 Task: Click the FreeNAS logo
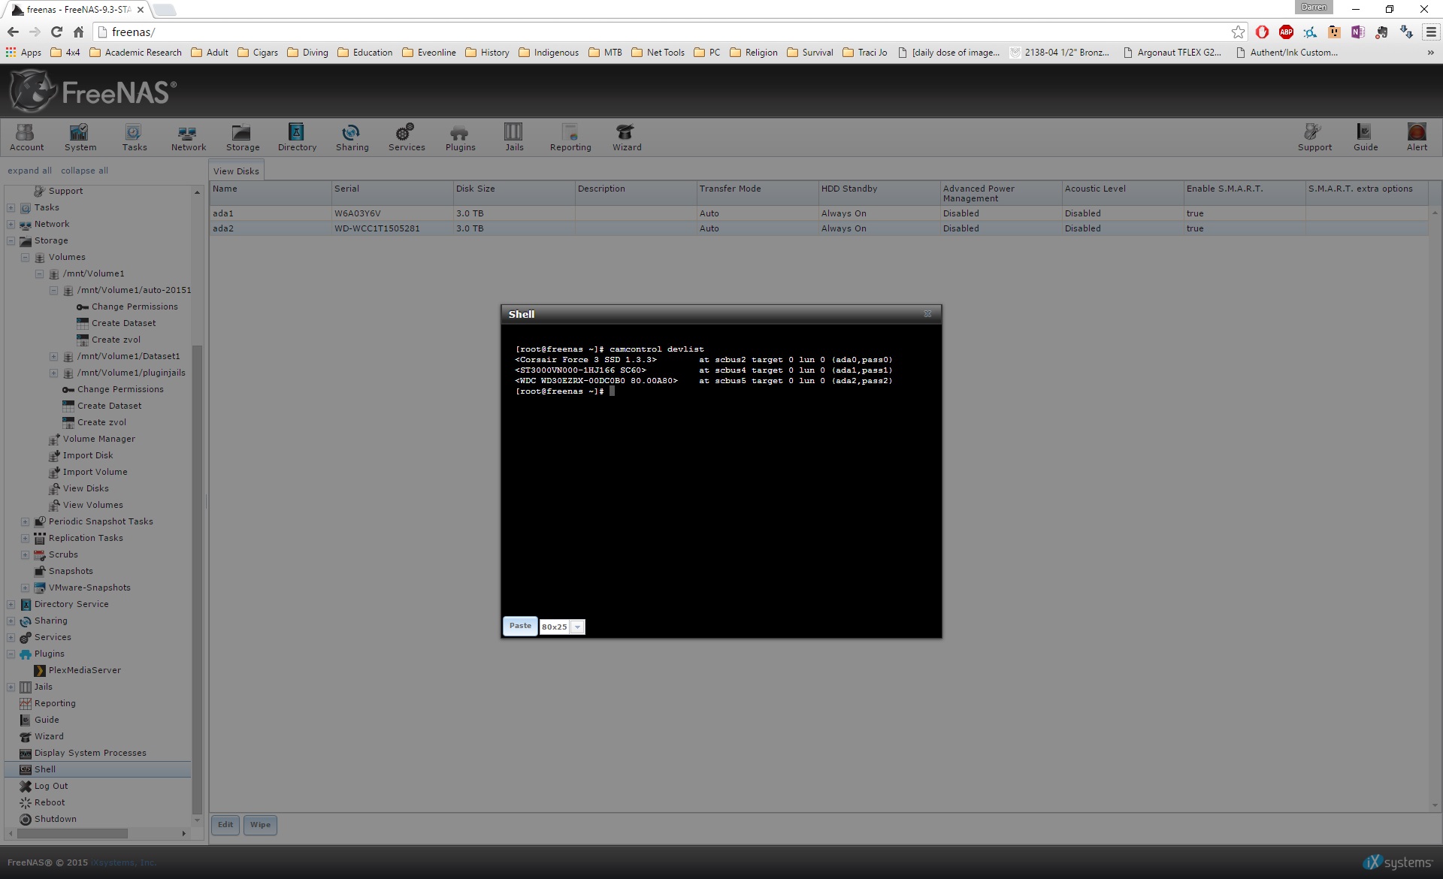[x=94, y=91]
